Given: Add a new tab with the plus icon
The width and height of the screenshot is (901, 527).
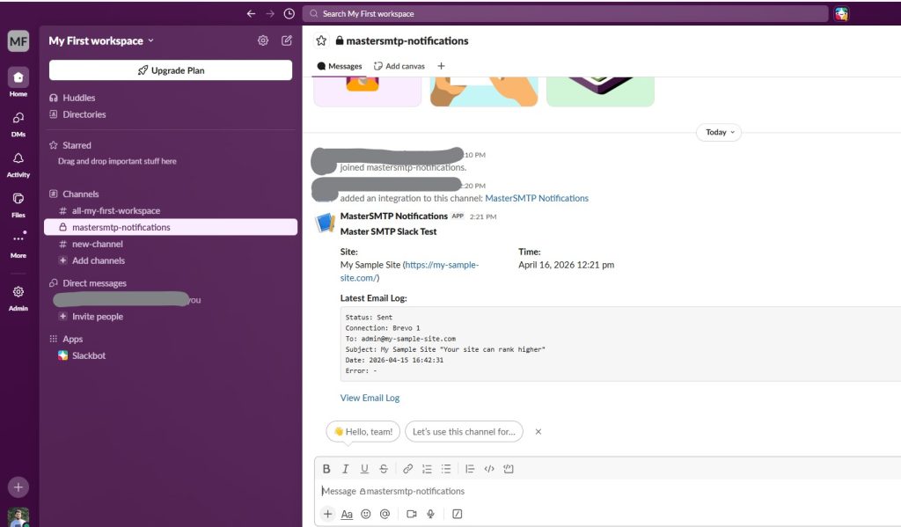Looking at the screenshot, I should 441,66.
